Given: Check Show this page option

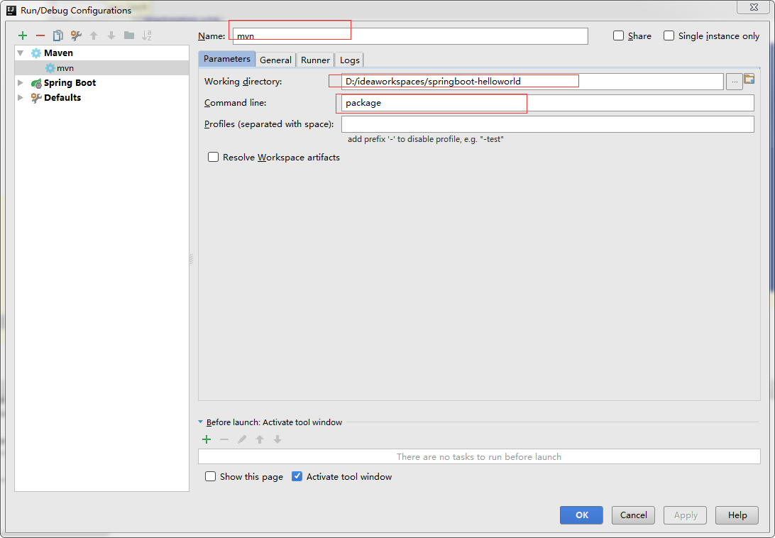Looking at the screenshot, I should (211, 477).
